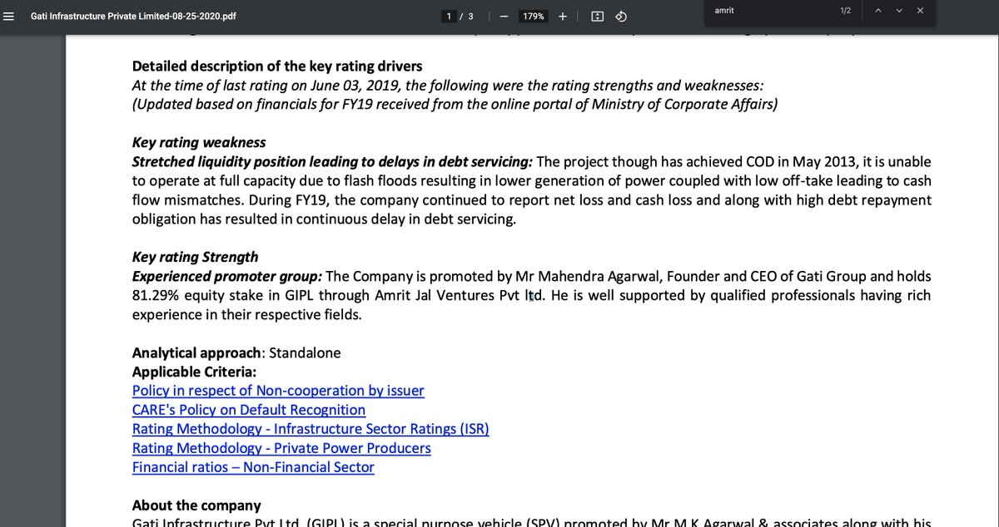Click the '81.29%' equity stake figure
Image resolution: width=999 pixels, height=527 pixels.
point(153,295)
